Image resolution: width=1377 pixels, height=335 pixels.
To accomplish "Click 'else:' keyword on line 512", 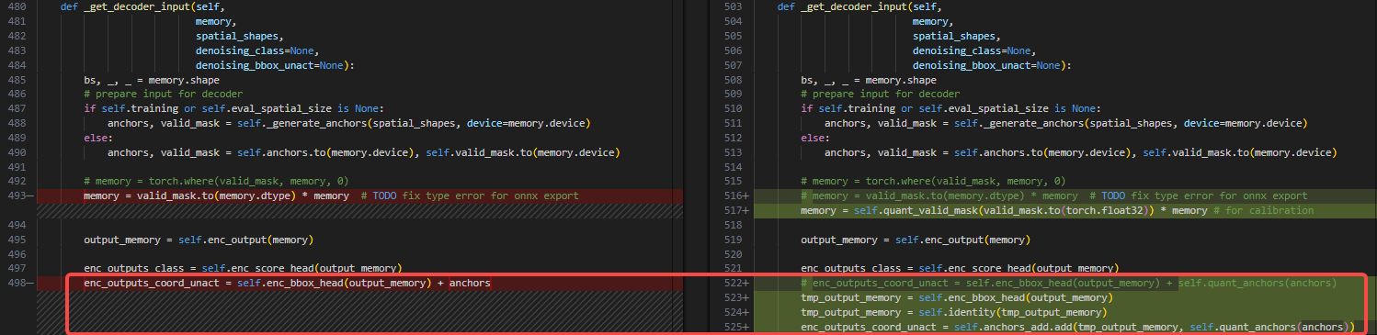I will pyautogui.click(x=815, y=138).
